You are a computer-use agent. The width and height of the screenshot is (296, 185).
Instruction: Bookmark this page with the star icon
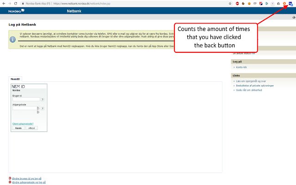(230, 3)
